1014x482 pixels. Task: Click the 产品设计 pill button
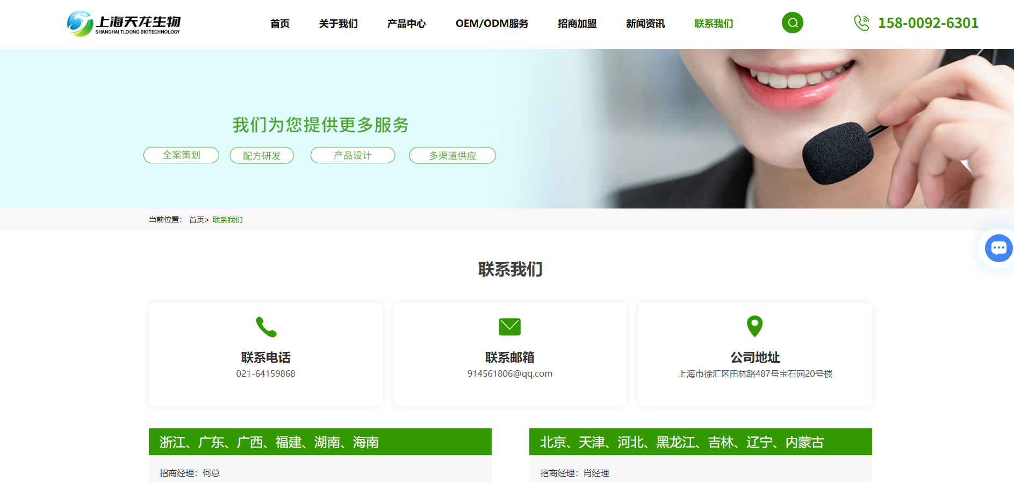[353, 155]
